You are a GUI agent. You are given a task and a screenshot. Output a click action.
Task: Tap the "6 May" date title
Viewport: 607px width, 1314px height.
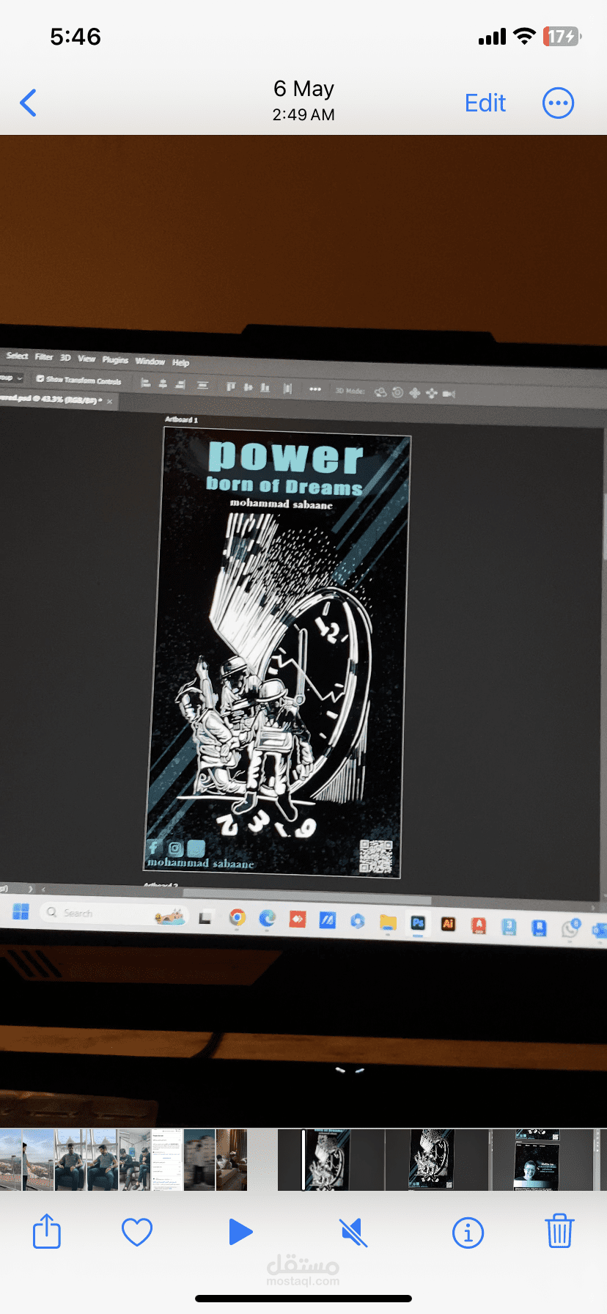point(303,89)
